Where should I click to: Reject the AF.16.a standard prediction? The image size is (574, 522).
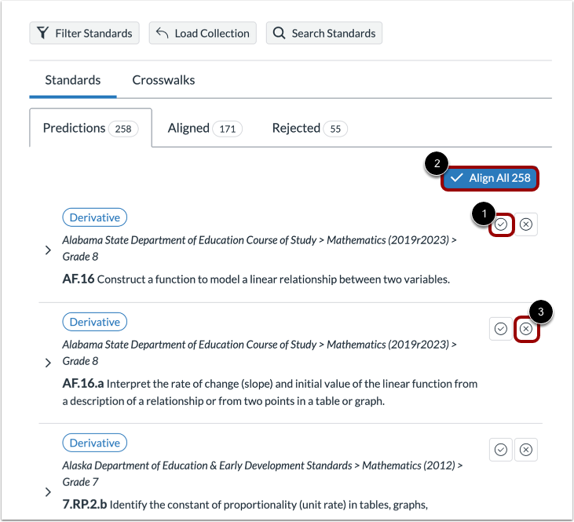(526, 329)
